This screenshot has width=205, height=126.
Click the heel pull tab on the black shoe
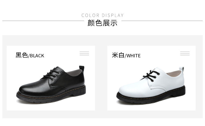(x=82, y=68)
